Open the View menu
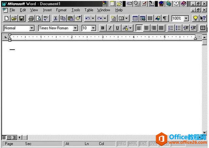 (x=34, y=10)
